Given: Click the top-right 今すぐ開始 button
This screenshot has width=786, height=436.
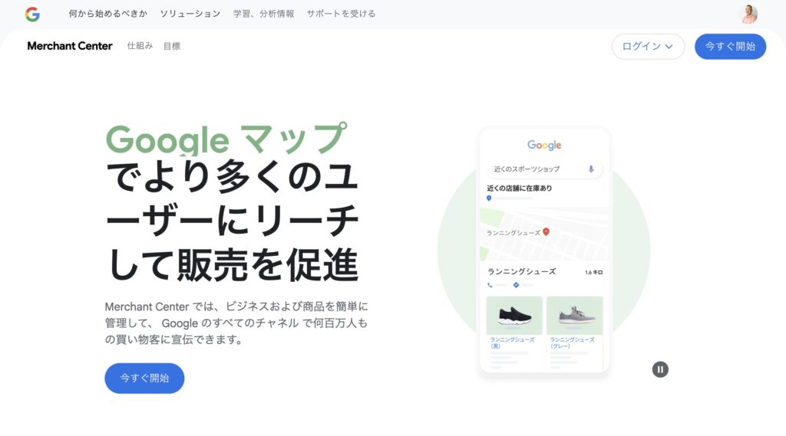Looking at the screenshot, I should (x=730, y=47).
